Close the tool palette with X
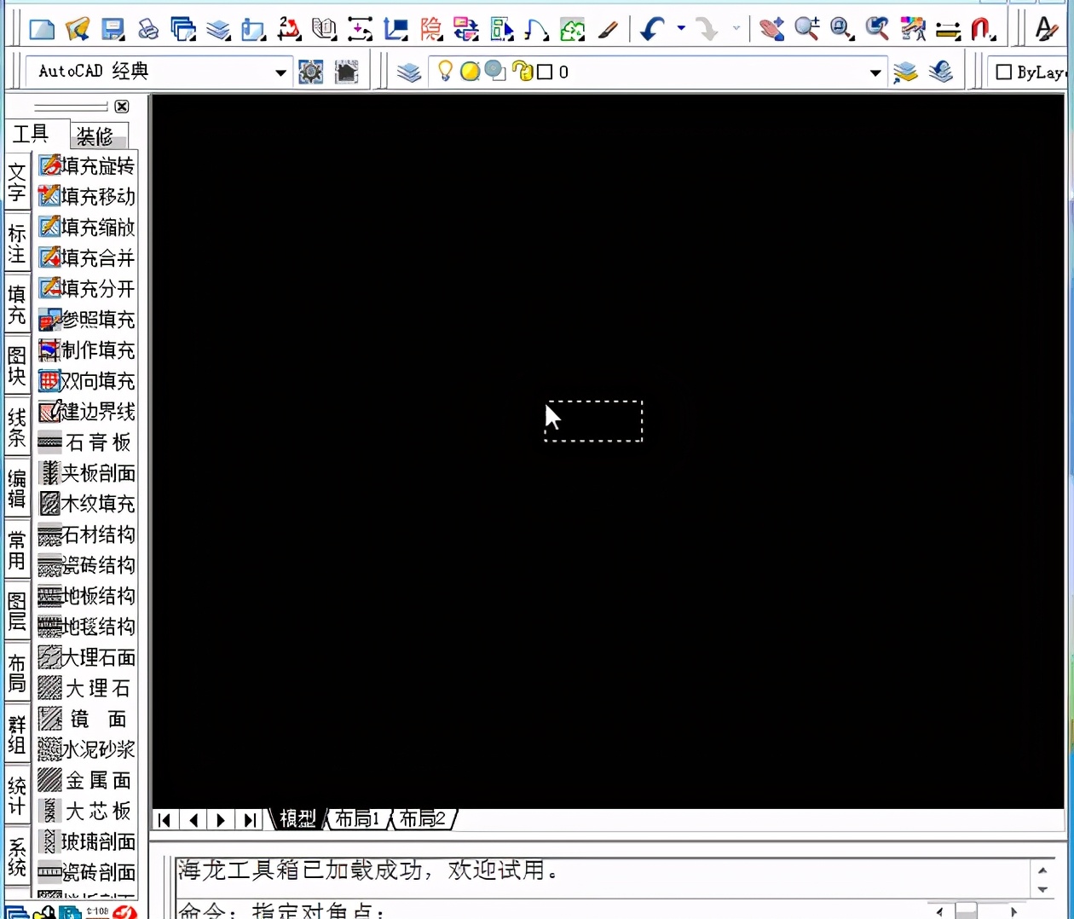The width and height of the screenshot is (1074, 919). coord(122,107)
